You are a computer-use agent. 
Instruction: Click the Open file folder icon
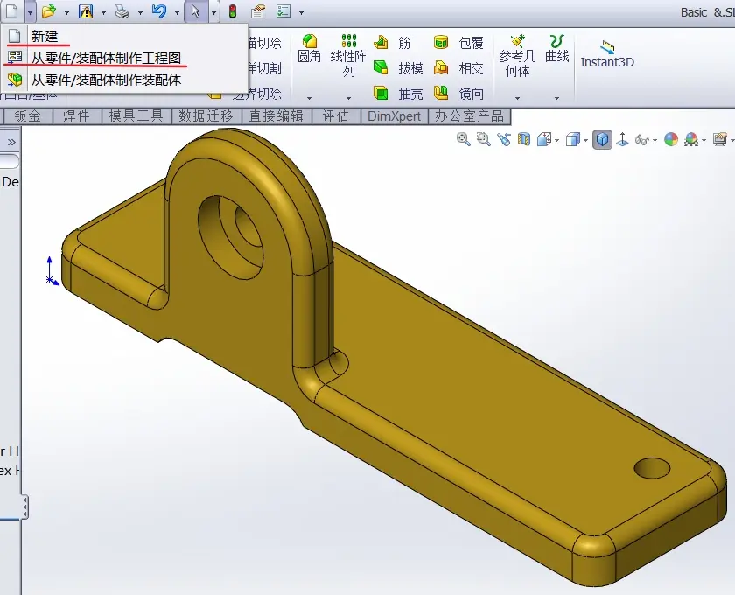click(48, 11)
